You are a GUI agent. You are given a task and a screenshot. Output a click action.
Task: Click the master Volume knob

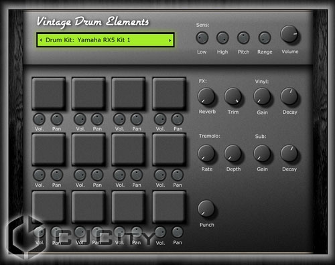point(289,34)
